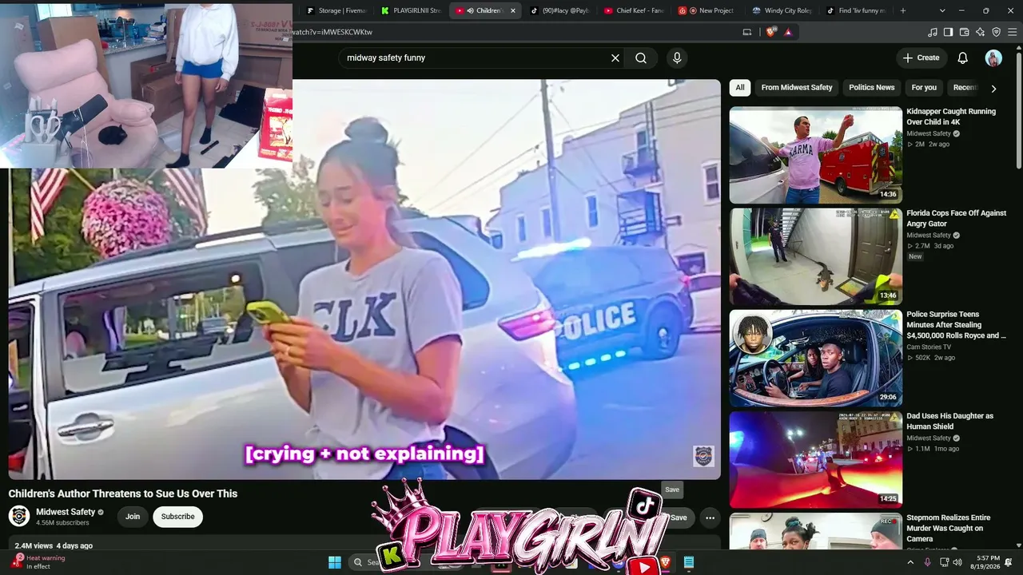Open the Windows Start menu

(335, 562)
